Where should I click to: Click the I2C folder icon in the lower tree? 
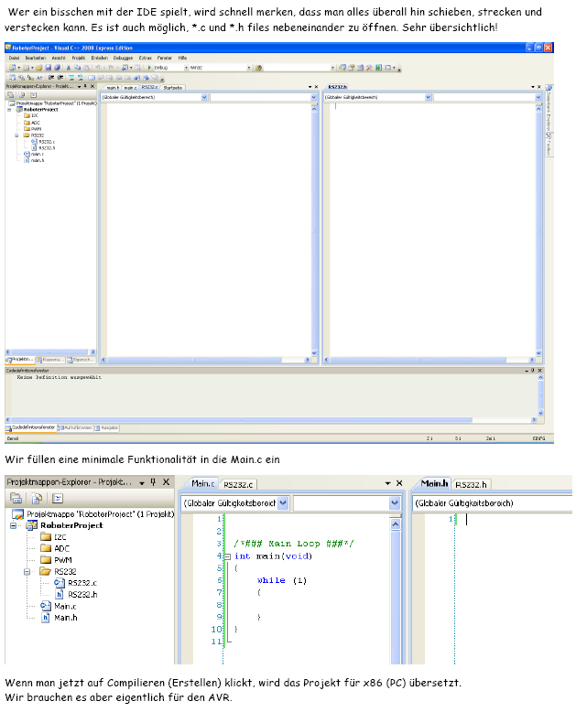(45, 537)
